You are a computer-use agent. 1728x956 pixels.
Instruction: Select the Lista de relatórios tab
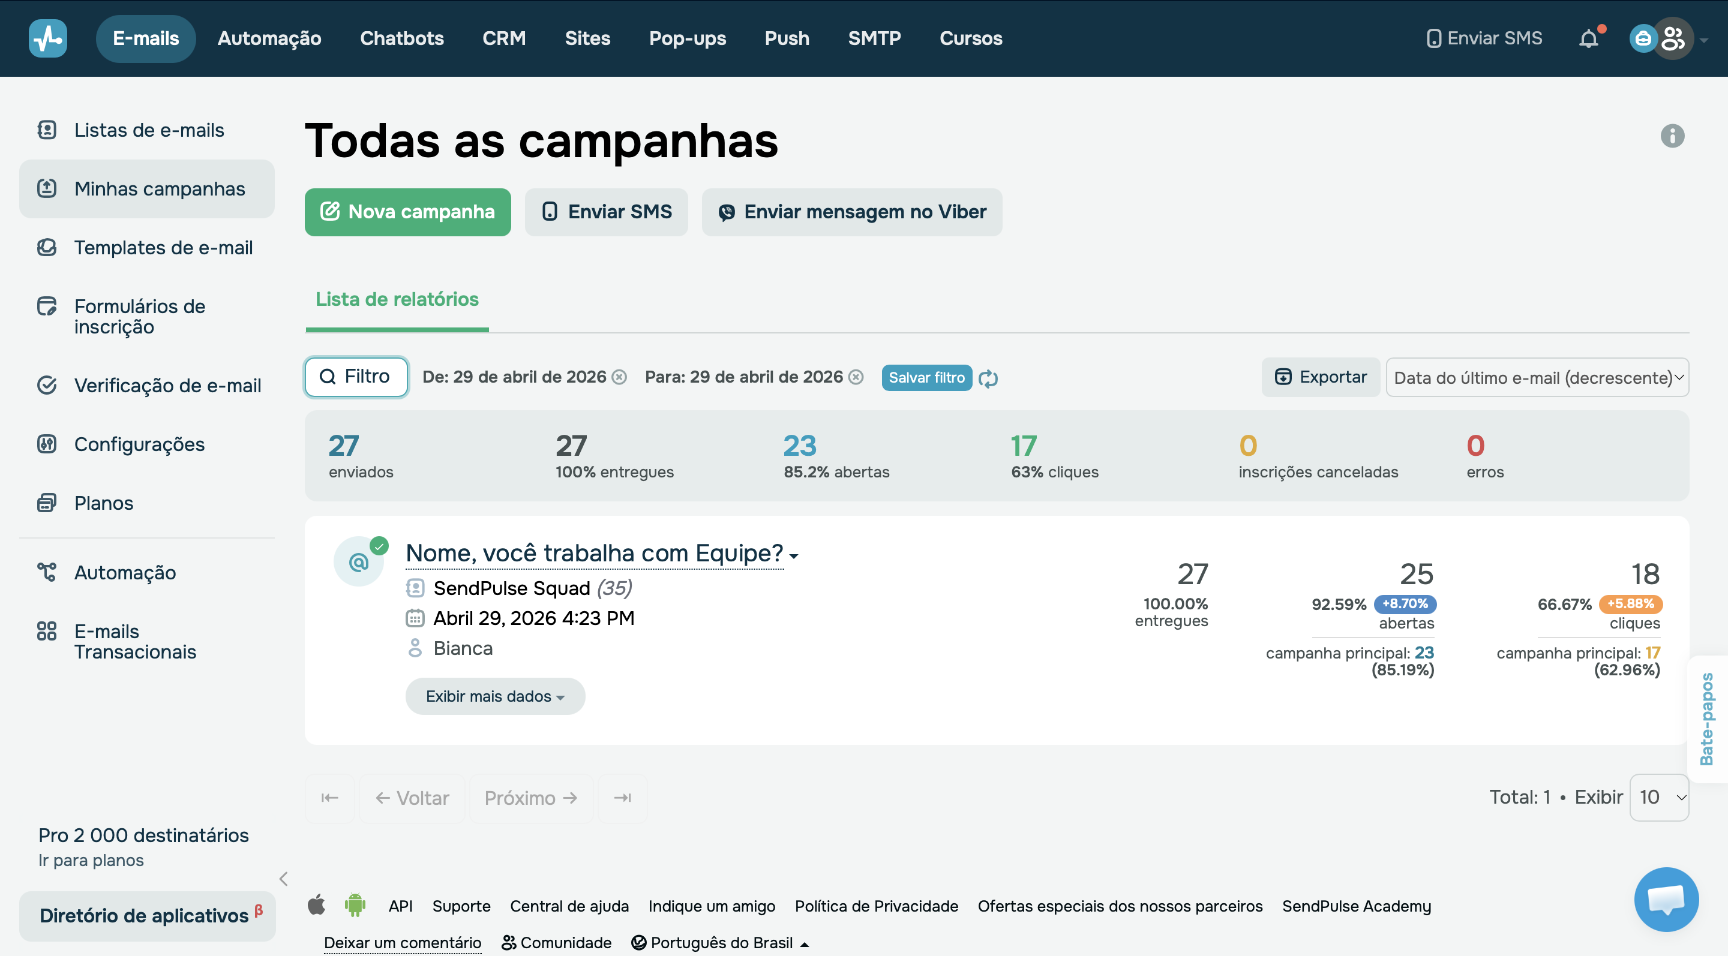397,299
